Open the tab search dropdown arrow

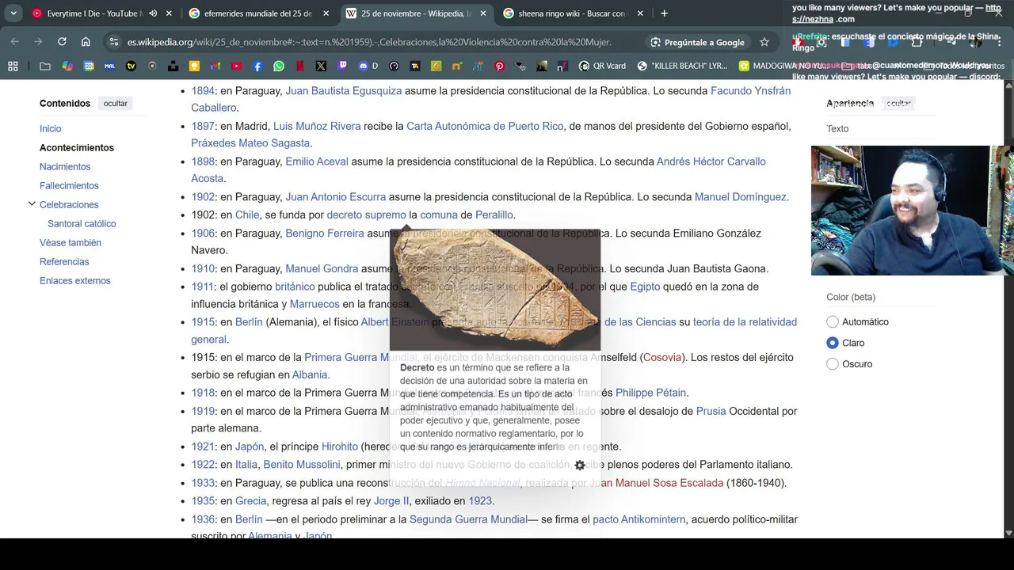[13, 13]
